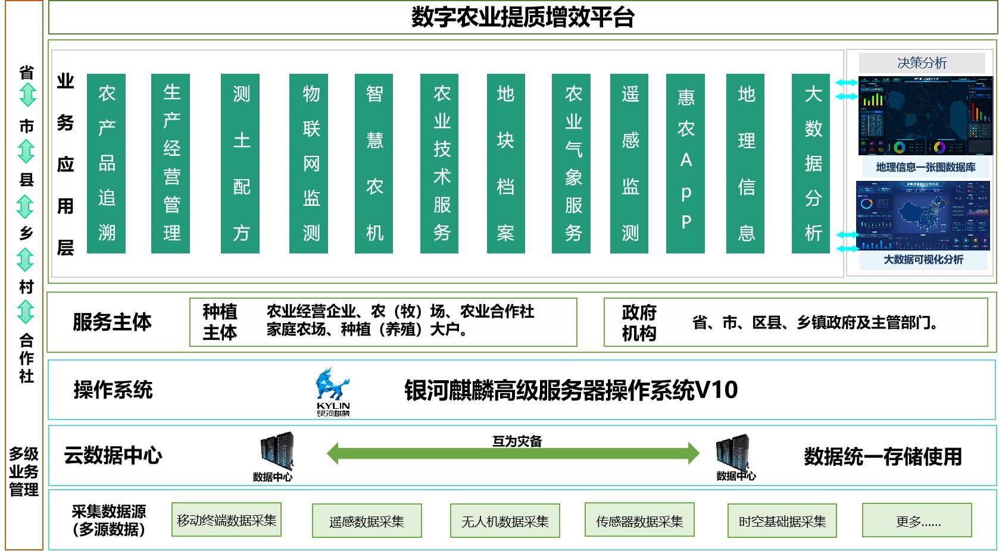Click the double arrow between 村 and 合作社

pyautogui.click(x=26, y=312)
